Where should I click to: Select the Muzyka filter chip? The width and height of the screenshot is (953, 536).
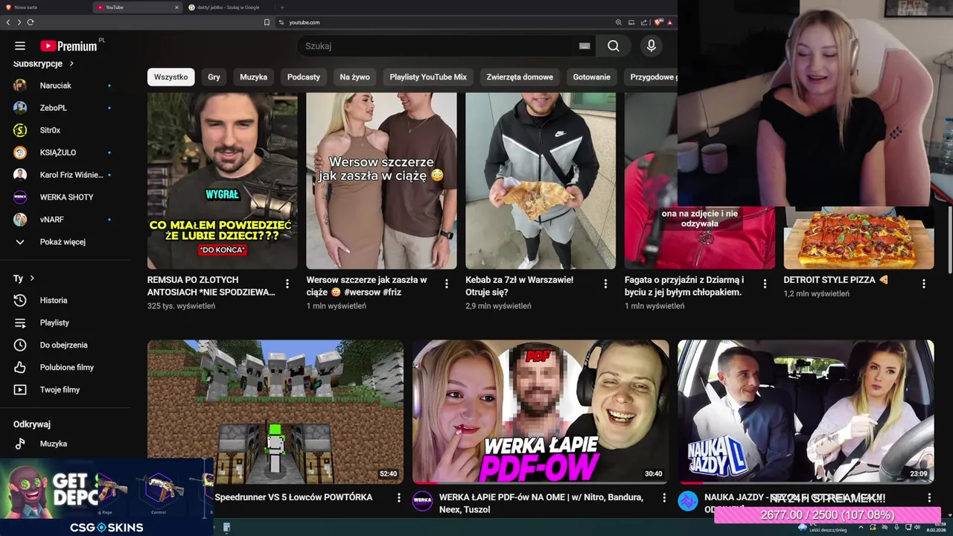[x=253, y=77]
